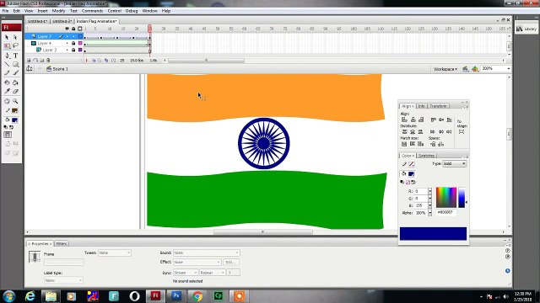Screen dimensions: 540x303
Task: Switch to the Filters tab
Action: pyautogui.click(x=62, y=243)
